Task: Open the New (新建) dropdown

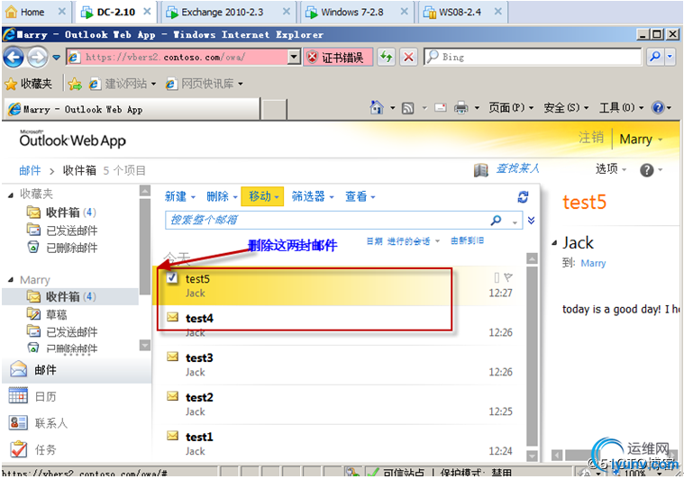Action: pyautogui.click(x=179, y=196)
